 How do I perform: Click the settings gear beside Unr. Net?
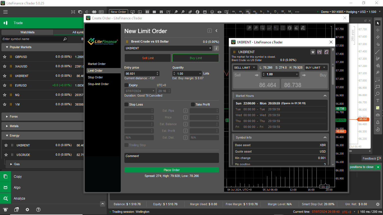coord(378,204)
